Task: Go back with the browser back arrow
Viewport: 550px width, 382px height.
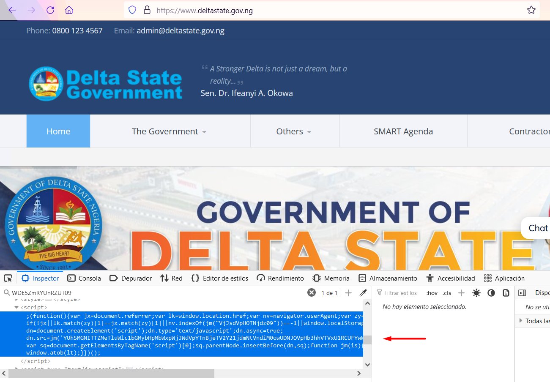Action: click(12, 10)
